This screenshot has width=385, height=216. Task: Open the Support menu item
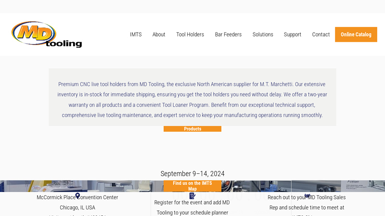coord(293,35)
